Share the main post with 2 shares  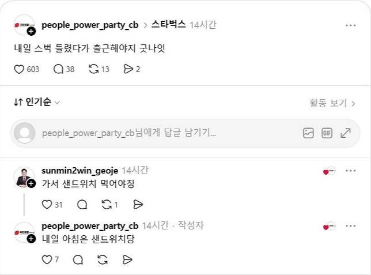128,69
